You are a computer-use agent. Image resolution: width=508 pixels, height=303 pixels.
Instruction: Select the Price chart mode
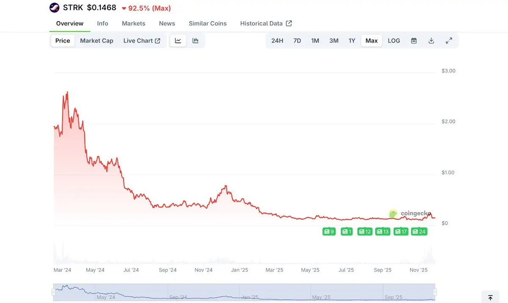click(x=63, y=41)
